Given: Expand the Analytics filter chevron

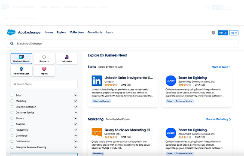Looking at the screenshot, I should 76,124.
